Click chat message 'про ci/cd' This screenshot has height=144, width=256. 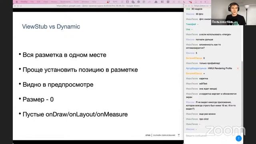pyautogui.click(x=204, y=119)
